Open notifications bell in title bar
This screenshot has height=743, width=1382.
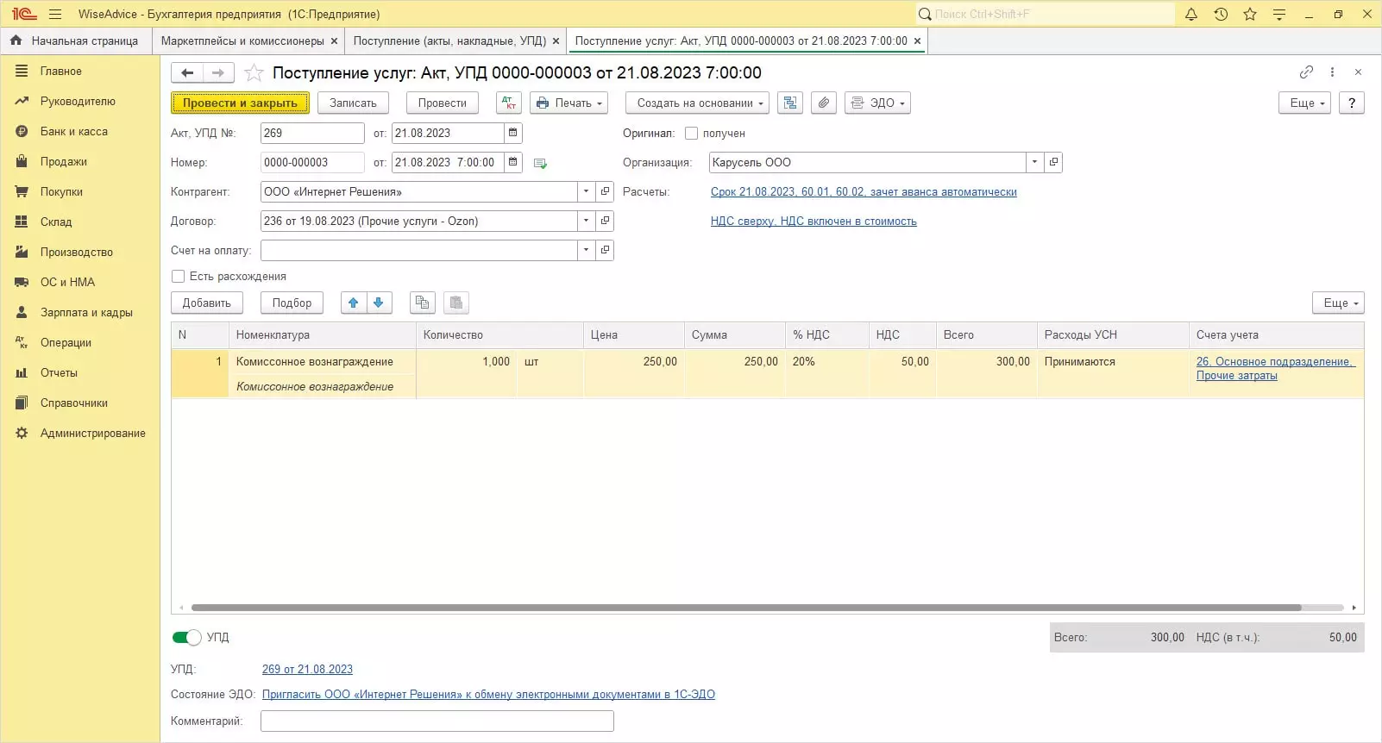[1191, 14]
